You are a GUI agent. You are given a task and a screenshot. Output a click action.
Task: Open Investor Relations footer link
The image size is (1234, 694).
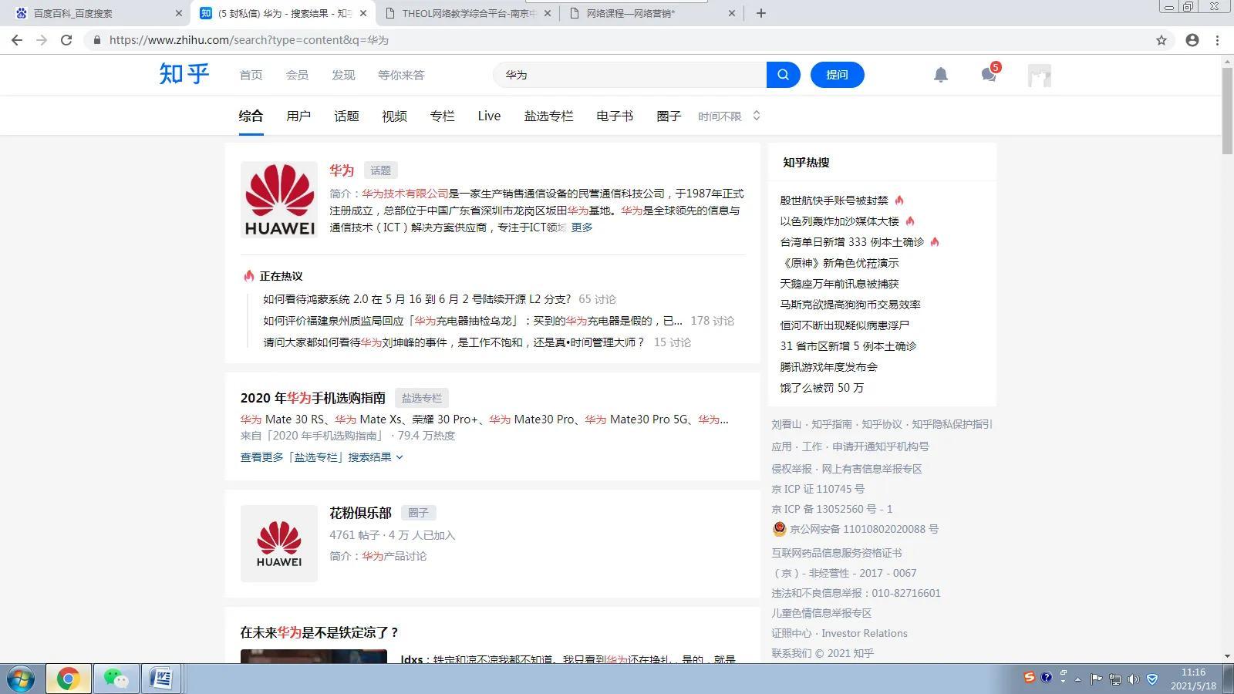(865, 633)
